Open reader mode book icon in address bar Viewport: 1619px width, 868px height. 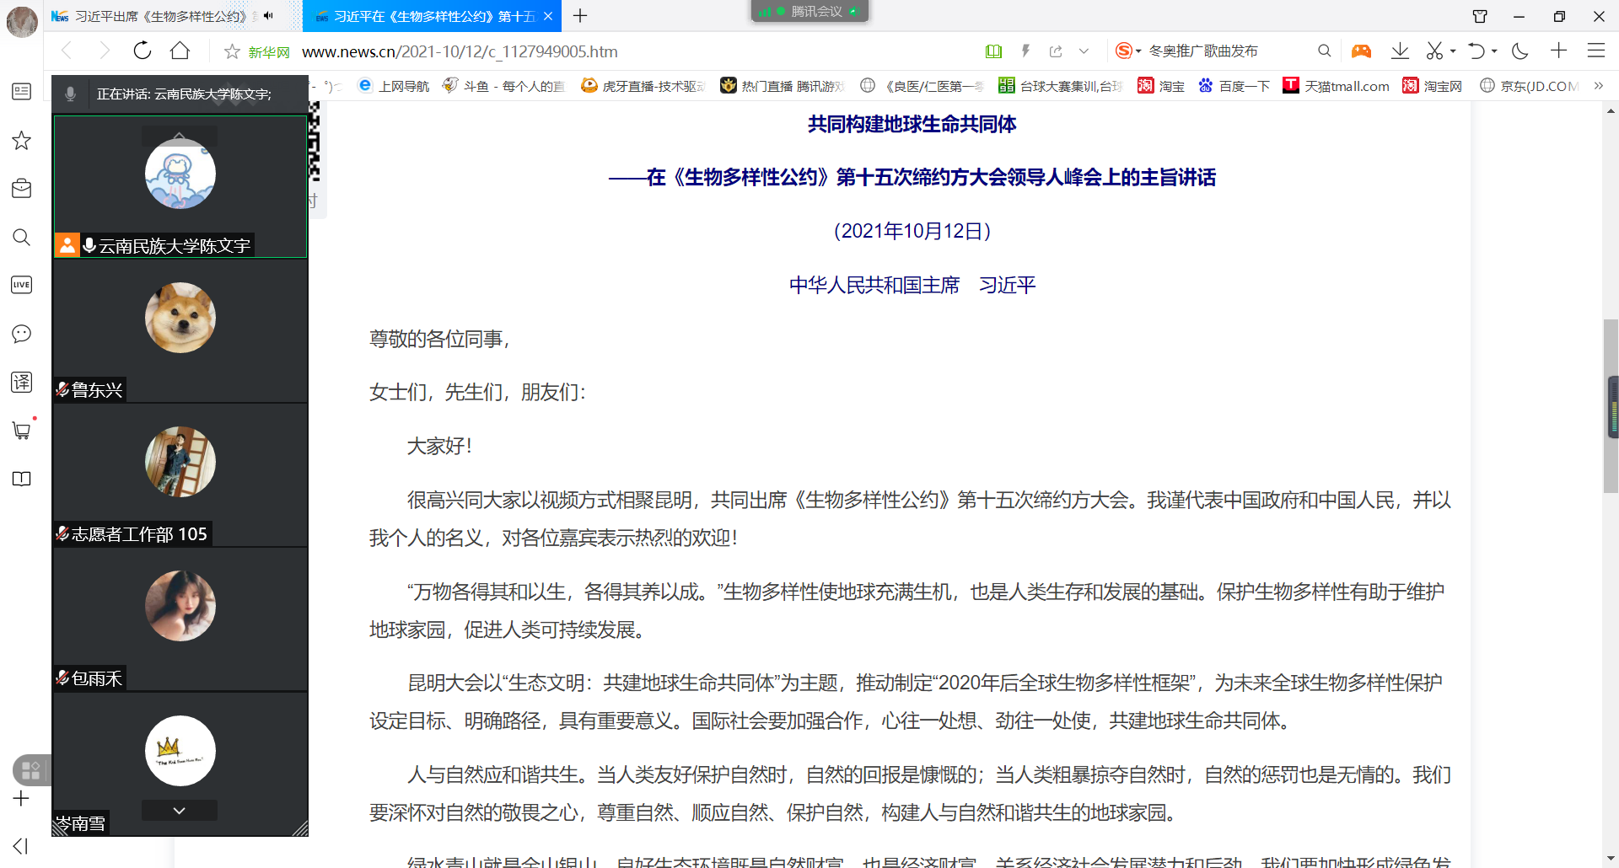point(993,51)
